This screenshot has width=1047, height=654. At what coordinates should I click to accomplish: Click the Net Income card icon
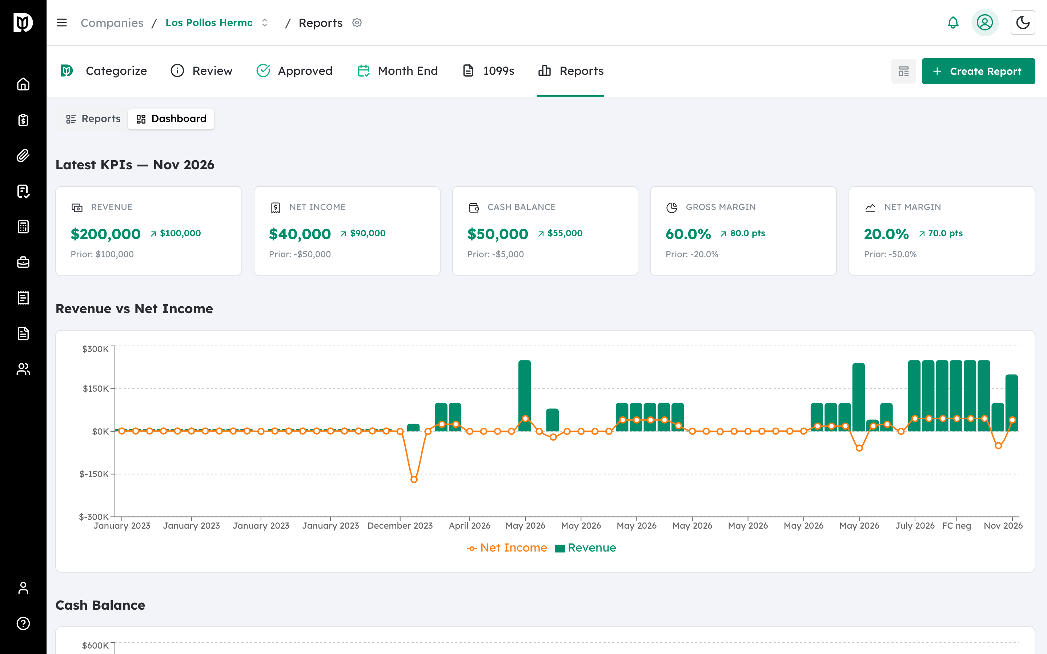[276, 207]
